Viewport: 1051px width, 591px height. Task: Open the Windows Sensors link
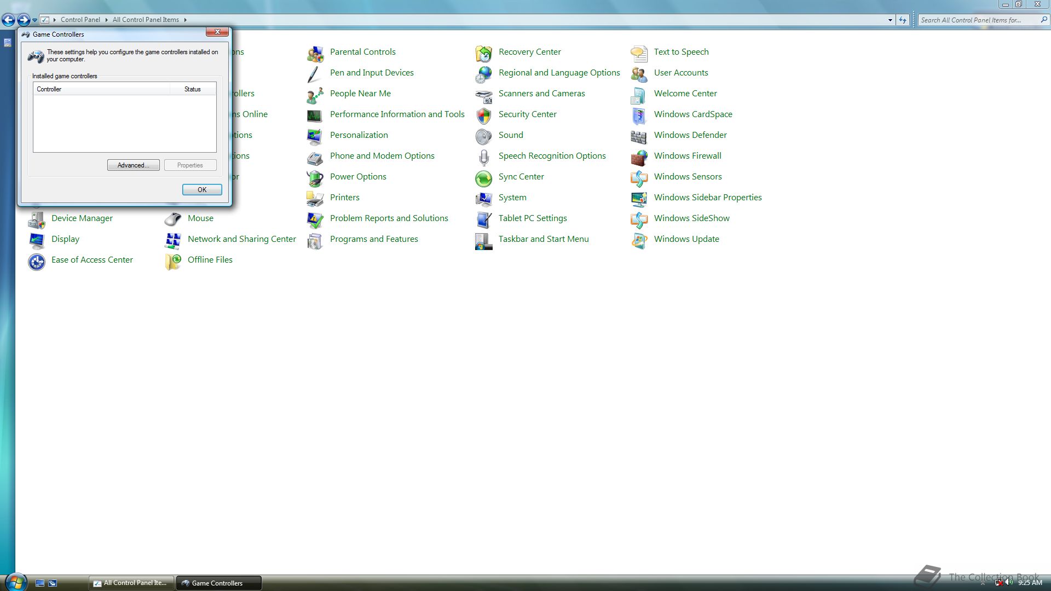688,176
